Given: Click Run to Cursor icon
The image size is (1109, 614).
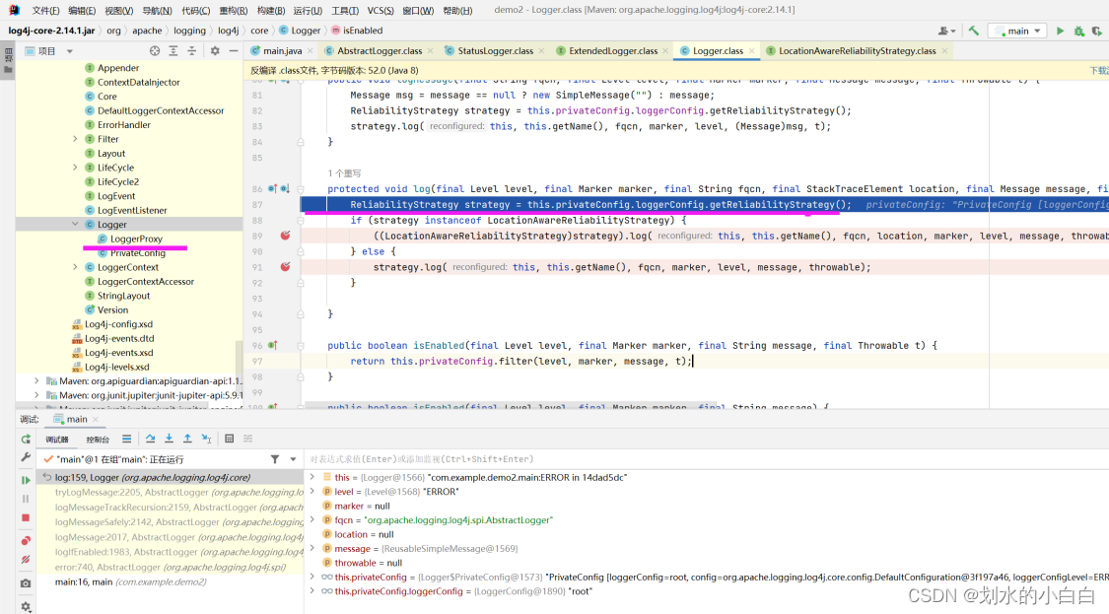Looking at the screenshot, I should (x=207, y=439).
